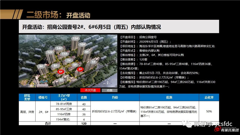Select the 【开盘项目】 招商公园壹号 line
The image size is (240, 135).
click(138, 37)
